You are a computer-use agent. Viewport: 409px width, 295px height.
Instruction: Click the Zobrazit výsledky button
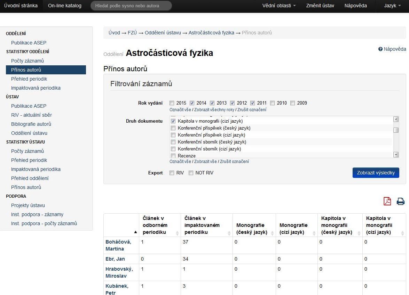tap(376, 173)
